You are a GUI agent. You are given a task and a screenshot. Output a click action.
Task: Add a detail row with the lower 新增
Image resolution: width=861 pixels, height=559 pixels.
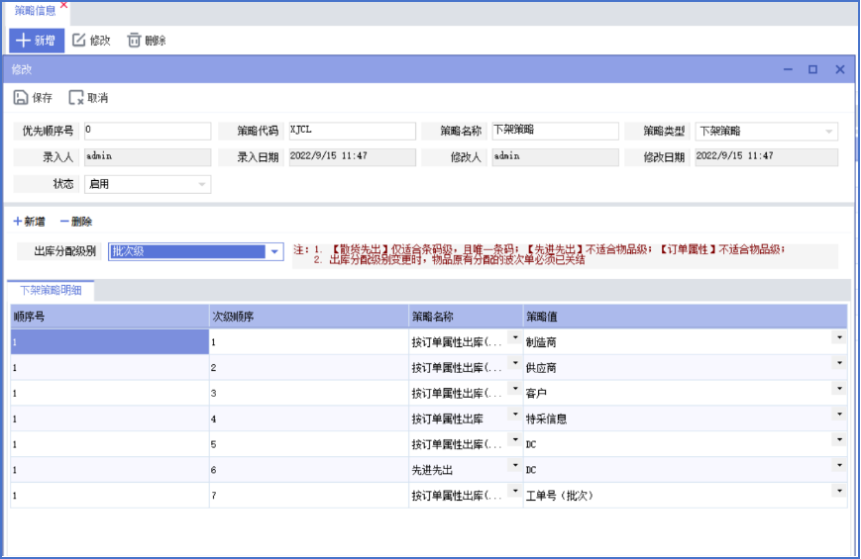pos(29,222)
